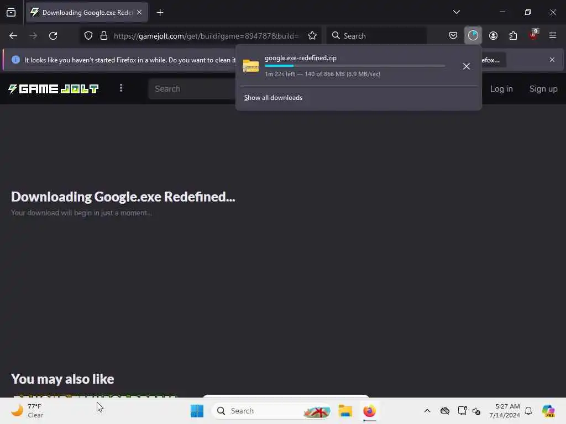Open the notifications bell icon
The height and width of the screenshot is (424, 566).
coord(528,411)
